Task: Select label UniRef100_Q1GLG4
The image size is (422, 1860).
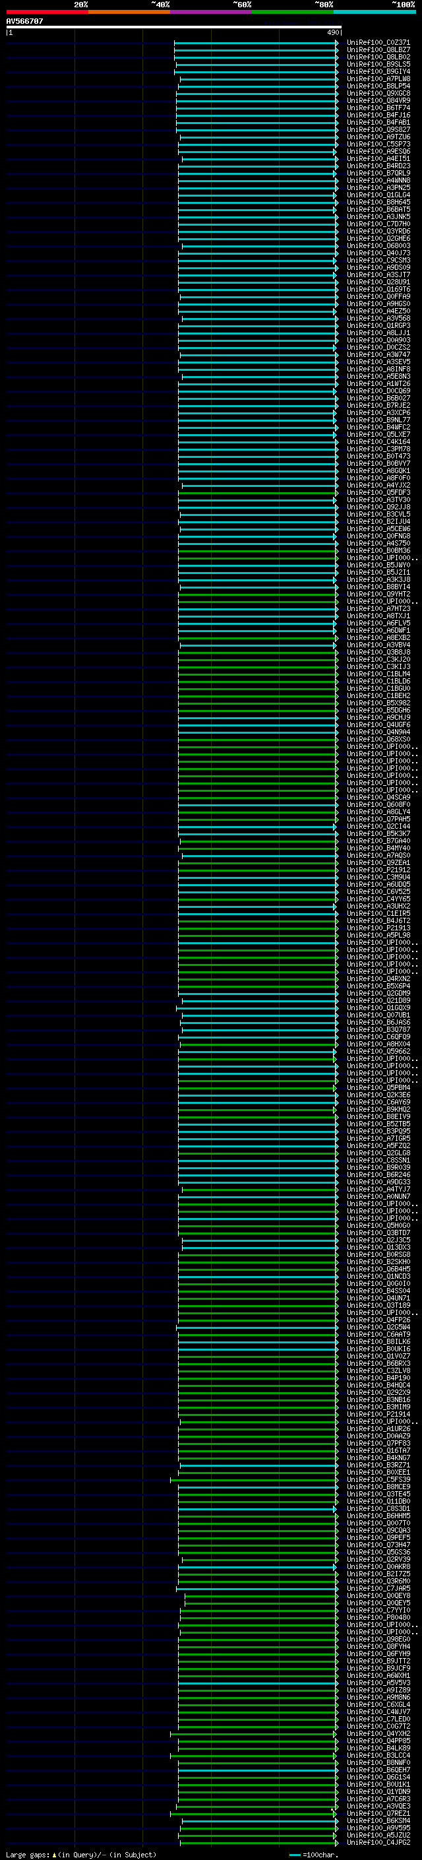Action: click(x=378, y=195)
